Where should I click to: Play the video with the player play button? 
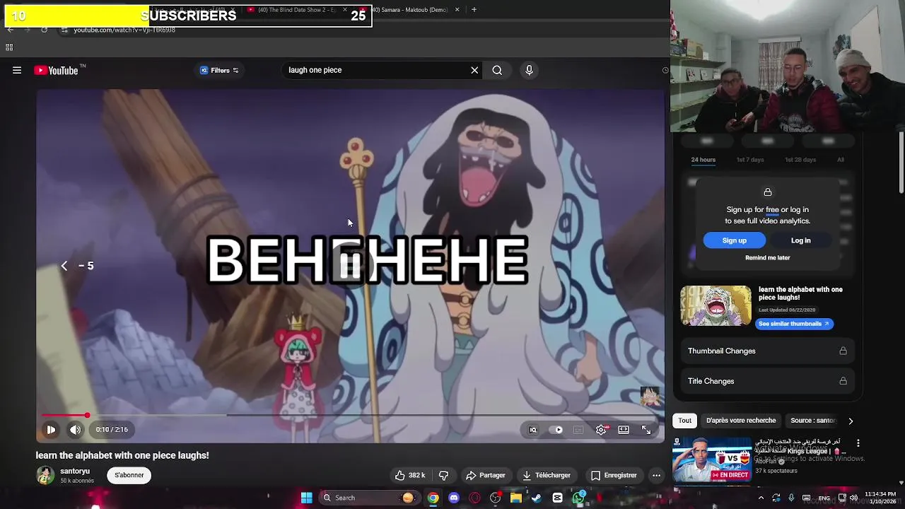click(x=51, y=429)
